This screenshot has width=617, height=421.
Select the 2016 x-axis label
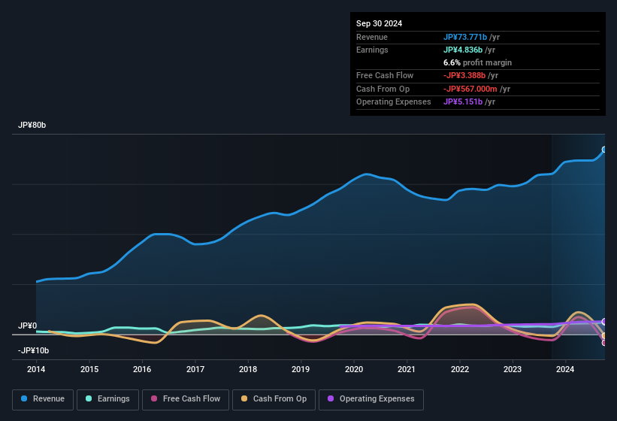[x=142, y=369]
